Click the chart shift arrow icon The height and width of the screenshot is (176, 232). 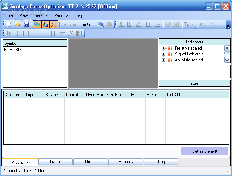pyautogui.click(x=149, y=24)
